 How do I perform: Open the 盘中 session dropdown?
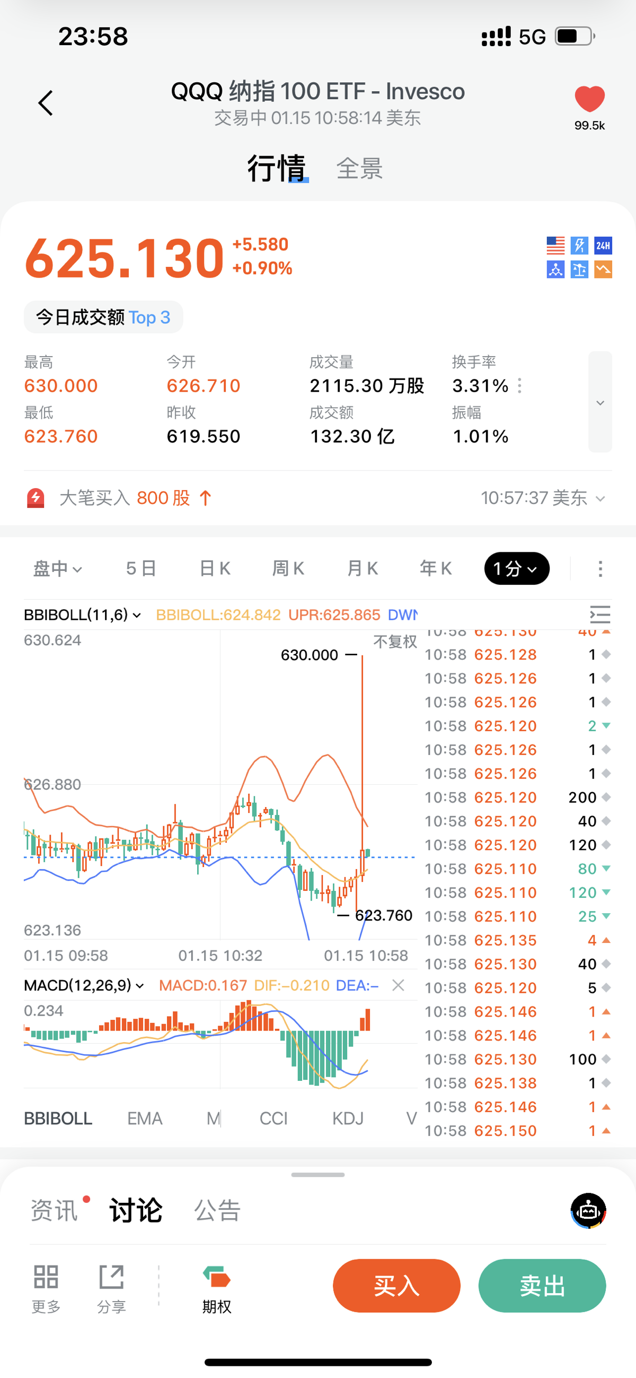(x=58, y=569)
